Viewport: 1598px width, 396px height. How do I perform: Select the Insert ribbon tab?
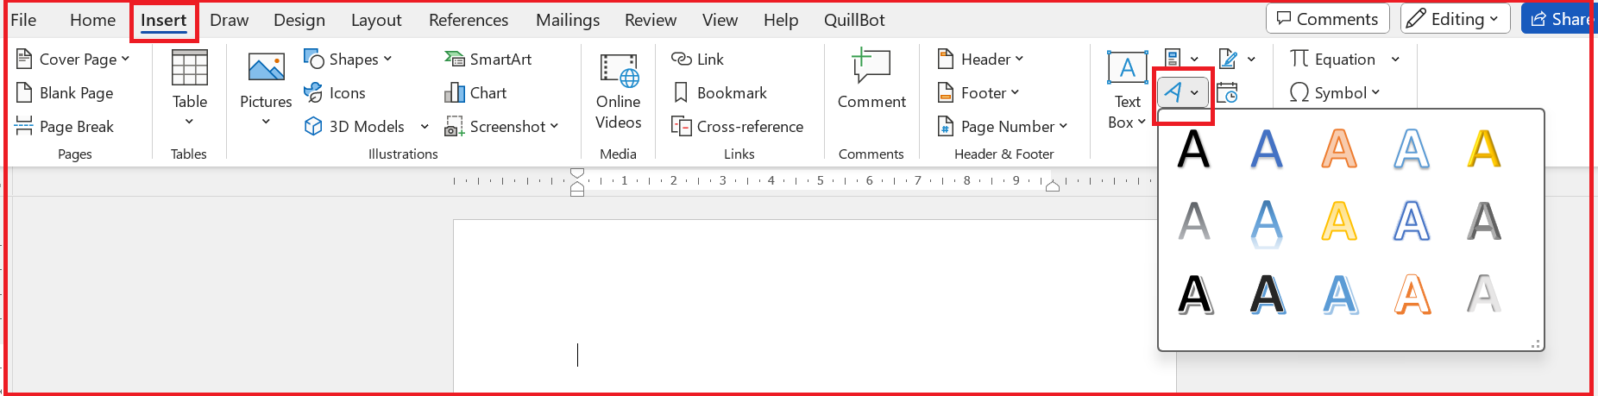tap(164, 20)
